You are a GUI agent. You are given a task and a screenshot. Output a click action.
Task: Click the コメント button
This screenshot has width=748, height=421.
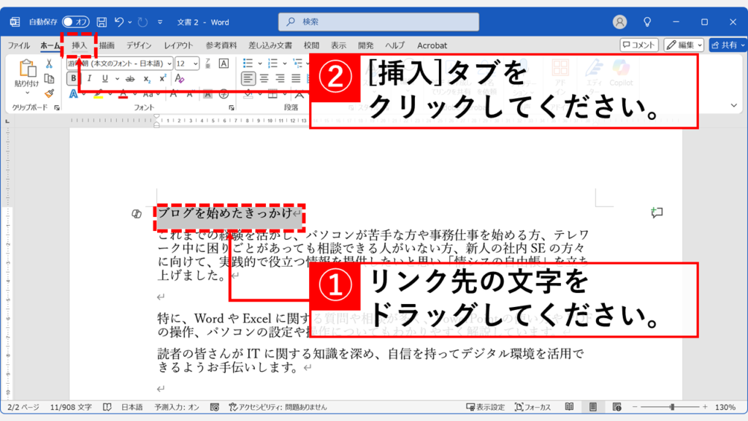639,45
